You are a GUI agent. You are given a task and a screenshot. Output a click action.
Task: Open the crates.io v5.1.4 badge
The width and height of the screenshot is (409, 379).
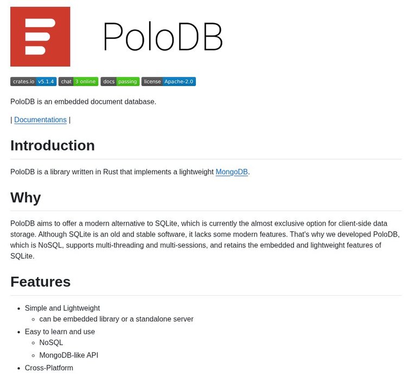pyautogui.click(x=33, y=82)
